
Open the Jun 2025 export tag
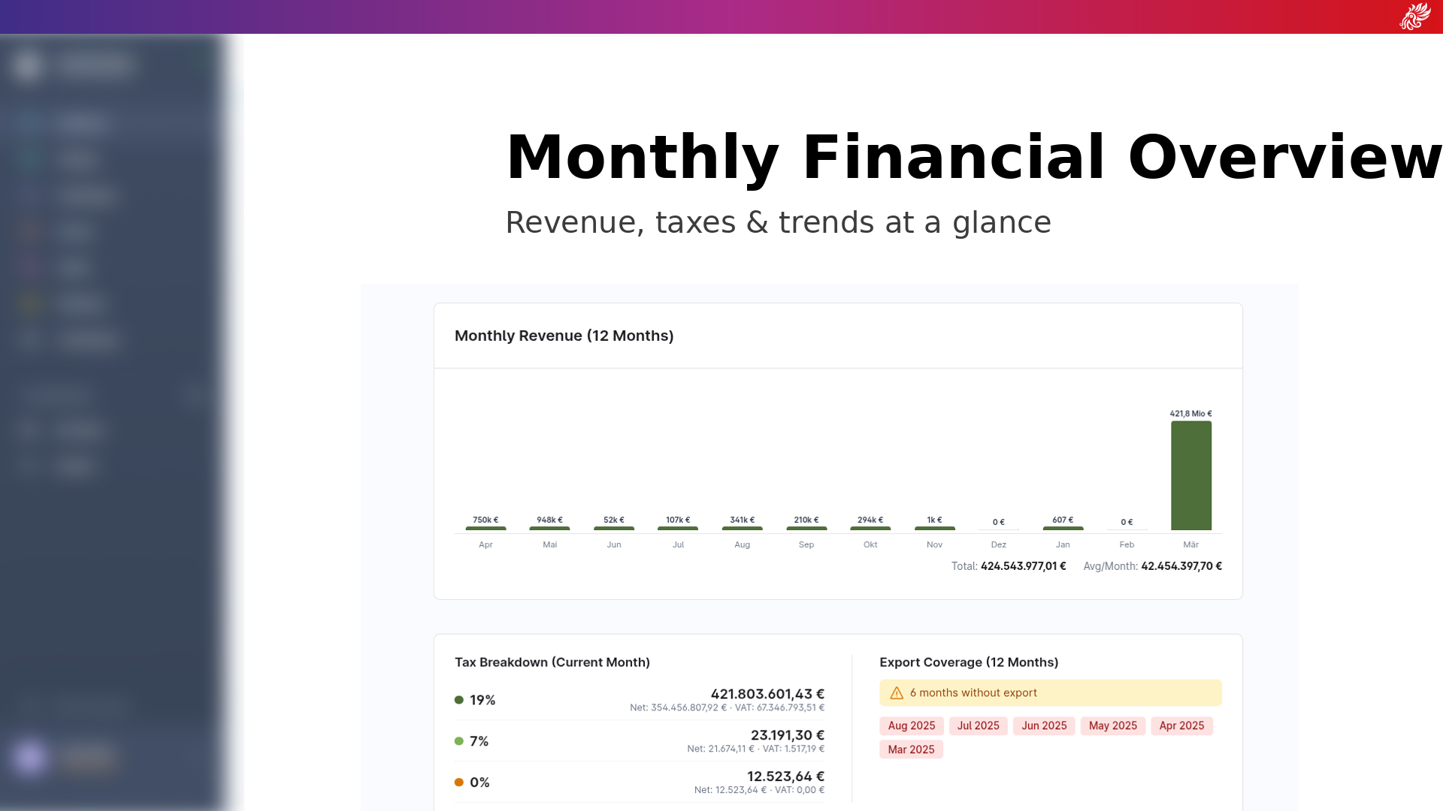(x=1043, y=725)
